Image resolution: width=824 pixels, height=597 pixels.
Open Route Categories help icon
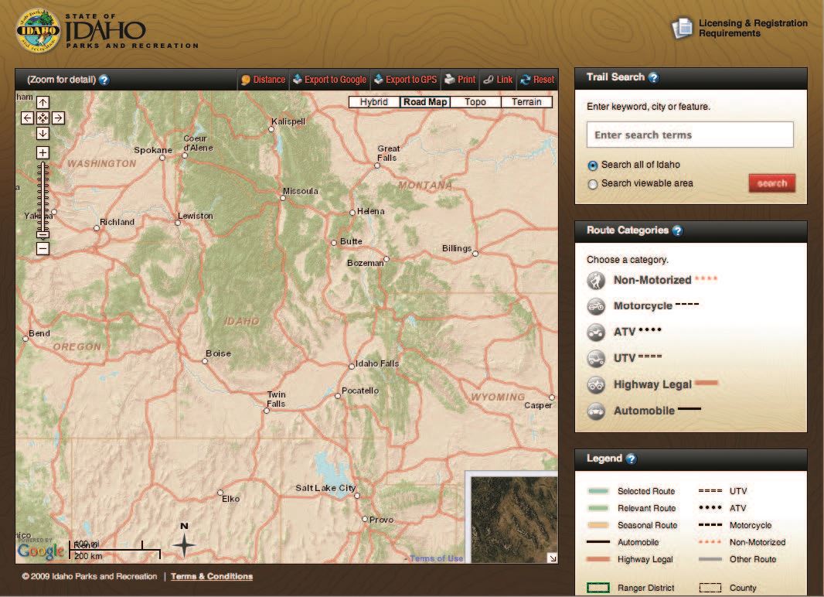pos(677,230)
